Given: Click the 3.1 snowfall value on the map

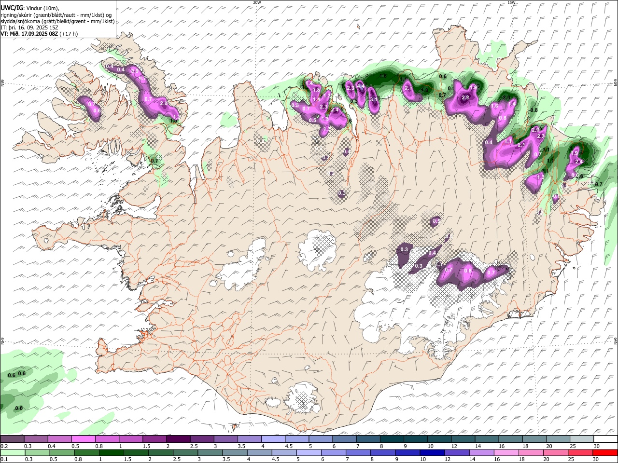Looking at the screenshot, I should pyautogui.click(x=373, y=99).
